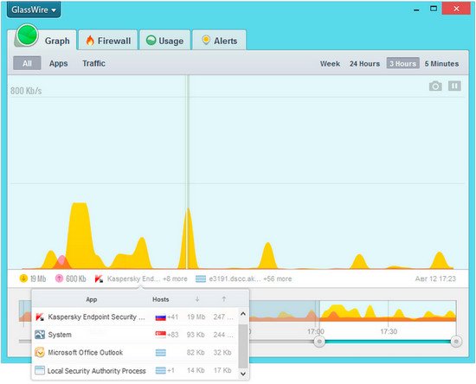Image resolution: width=476 pixels, height=384 pixels.
Task: Click the Apr 12 17:23 timestamp
Action: click(x=435, y=278)
